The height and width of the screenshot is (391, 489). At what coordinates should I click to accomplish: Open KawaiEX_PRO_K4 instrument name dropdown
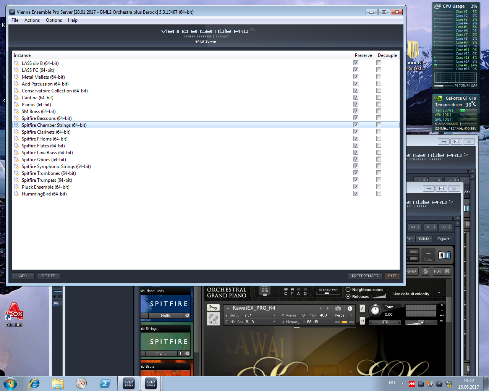click(228, 308)
